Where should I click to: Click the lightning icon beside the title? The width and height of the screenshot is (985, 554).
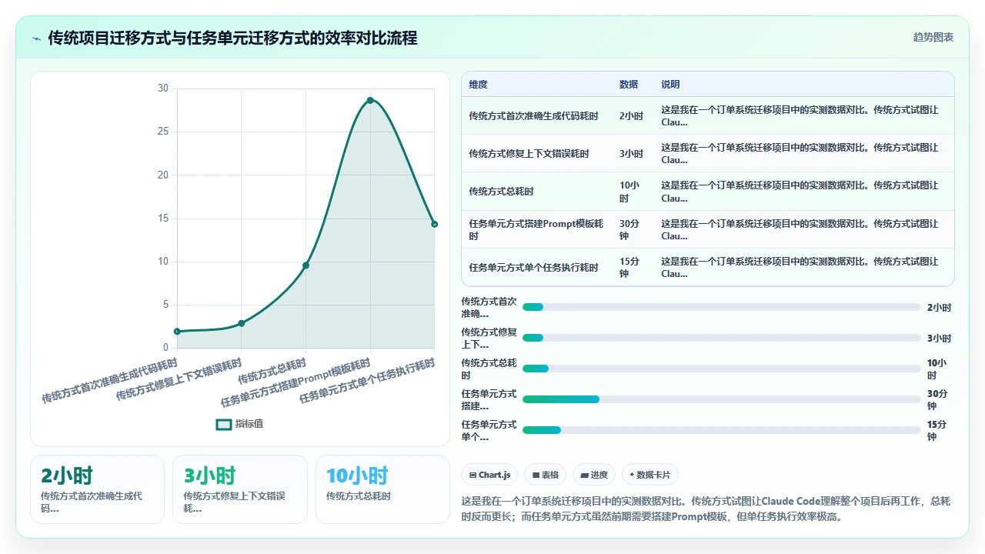click(x=37, y=38)
